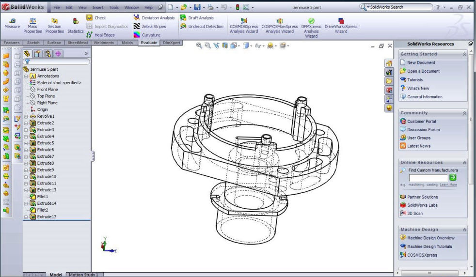
Task: Click Undercut Detection tool
Action: click(x=183, y=27)
